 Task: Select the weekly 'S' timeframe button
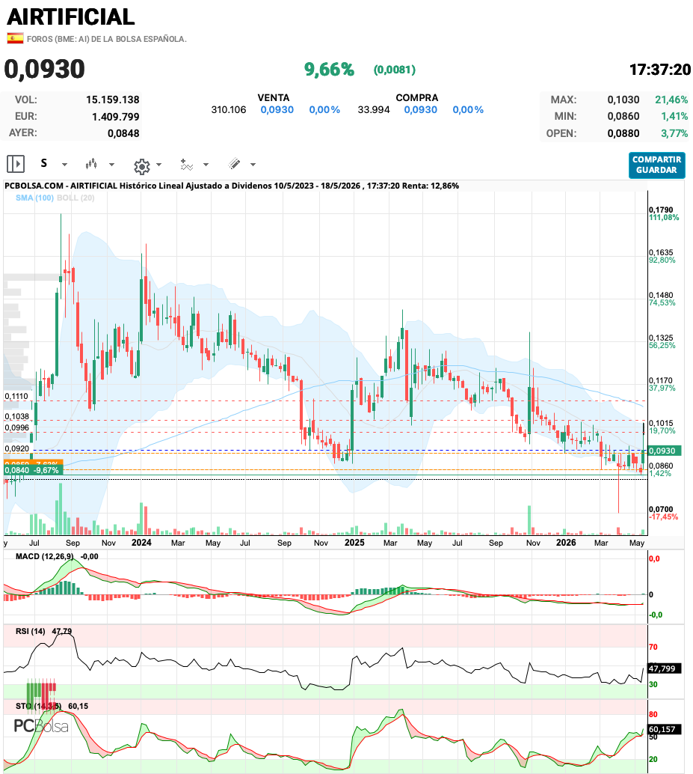click(x=44, y=163)
